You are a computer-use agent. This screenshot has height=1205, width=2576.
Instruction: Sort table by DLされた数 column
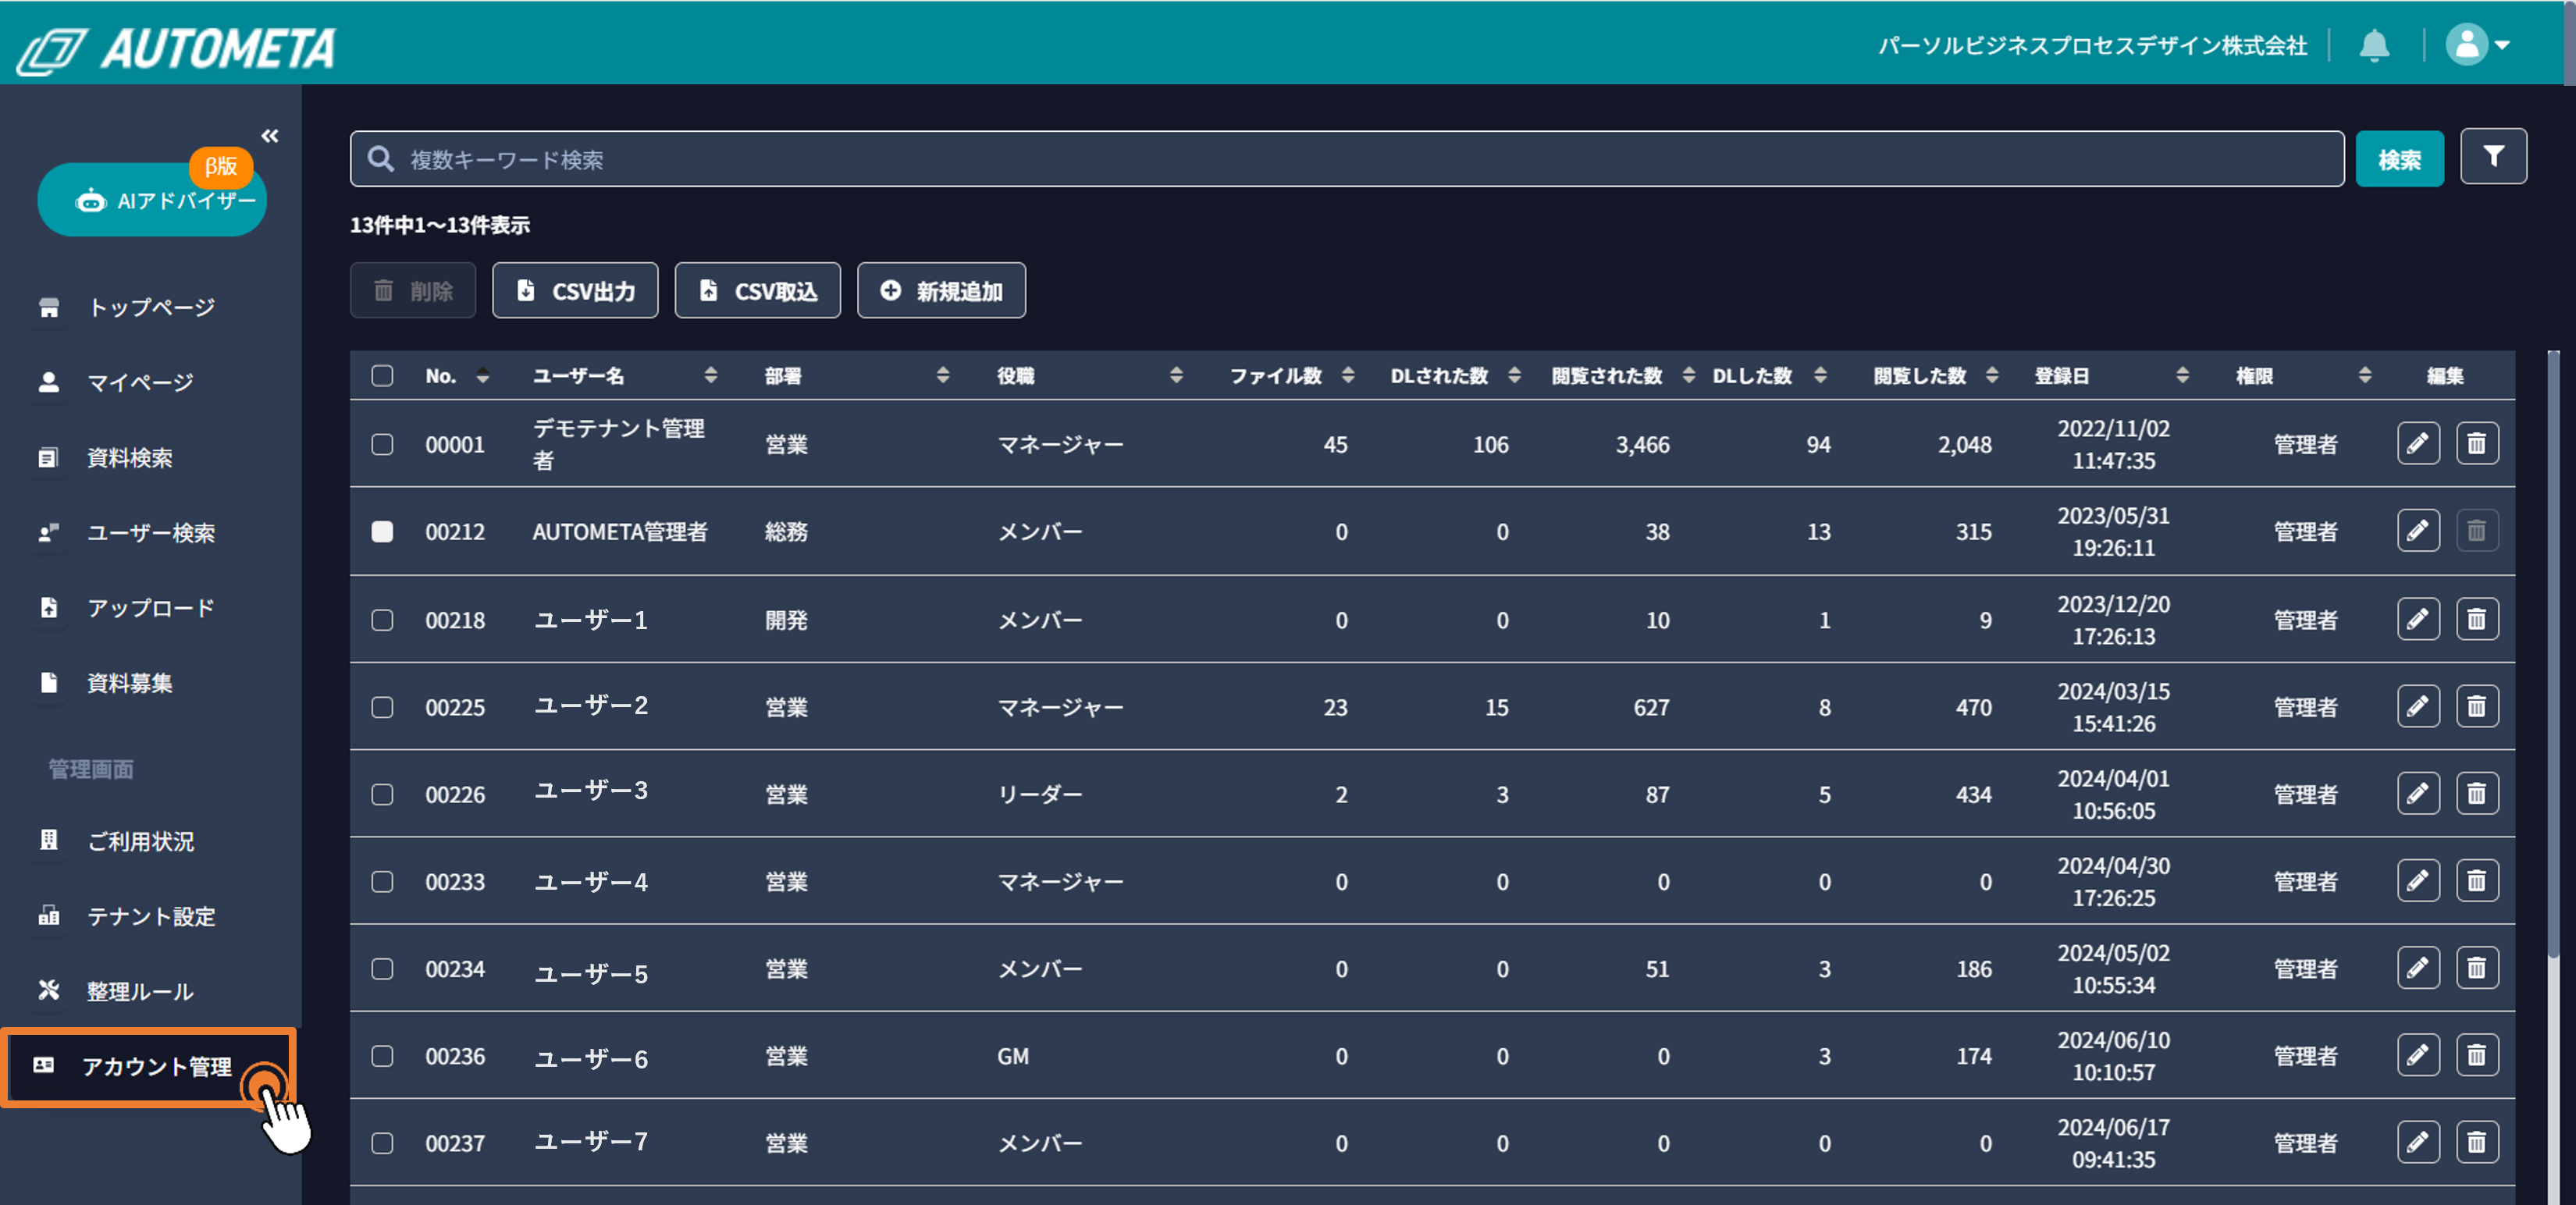[x=1514, y=375]
